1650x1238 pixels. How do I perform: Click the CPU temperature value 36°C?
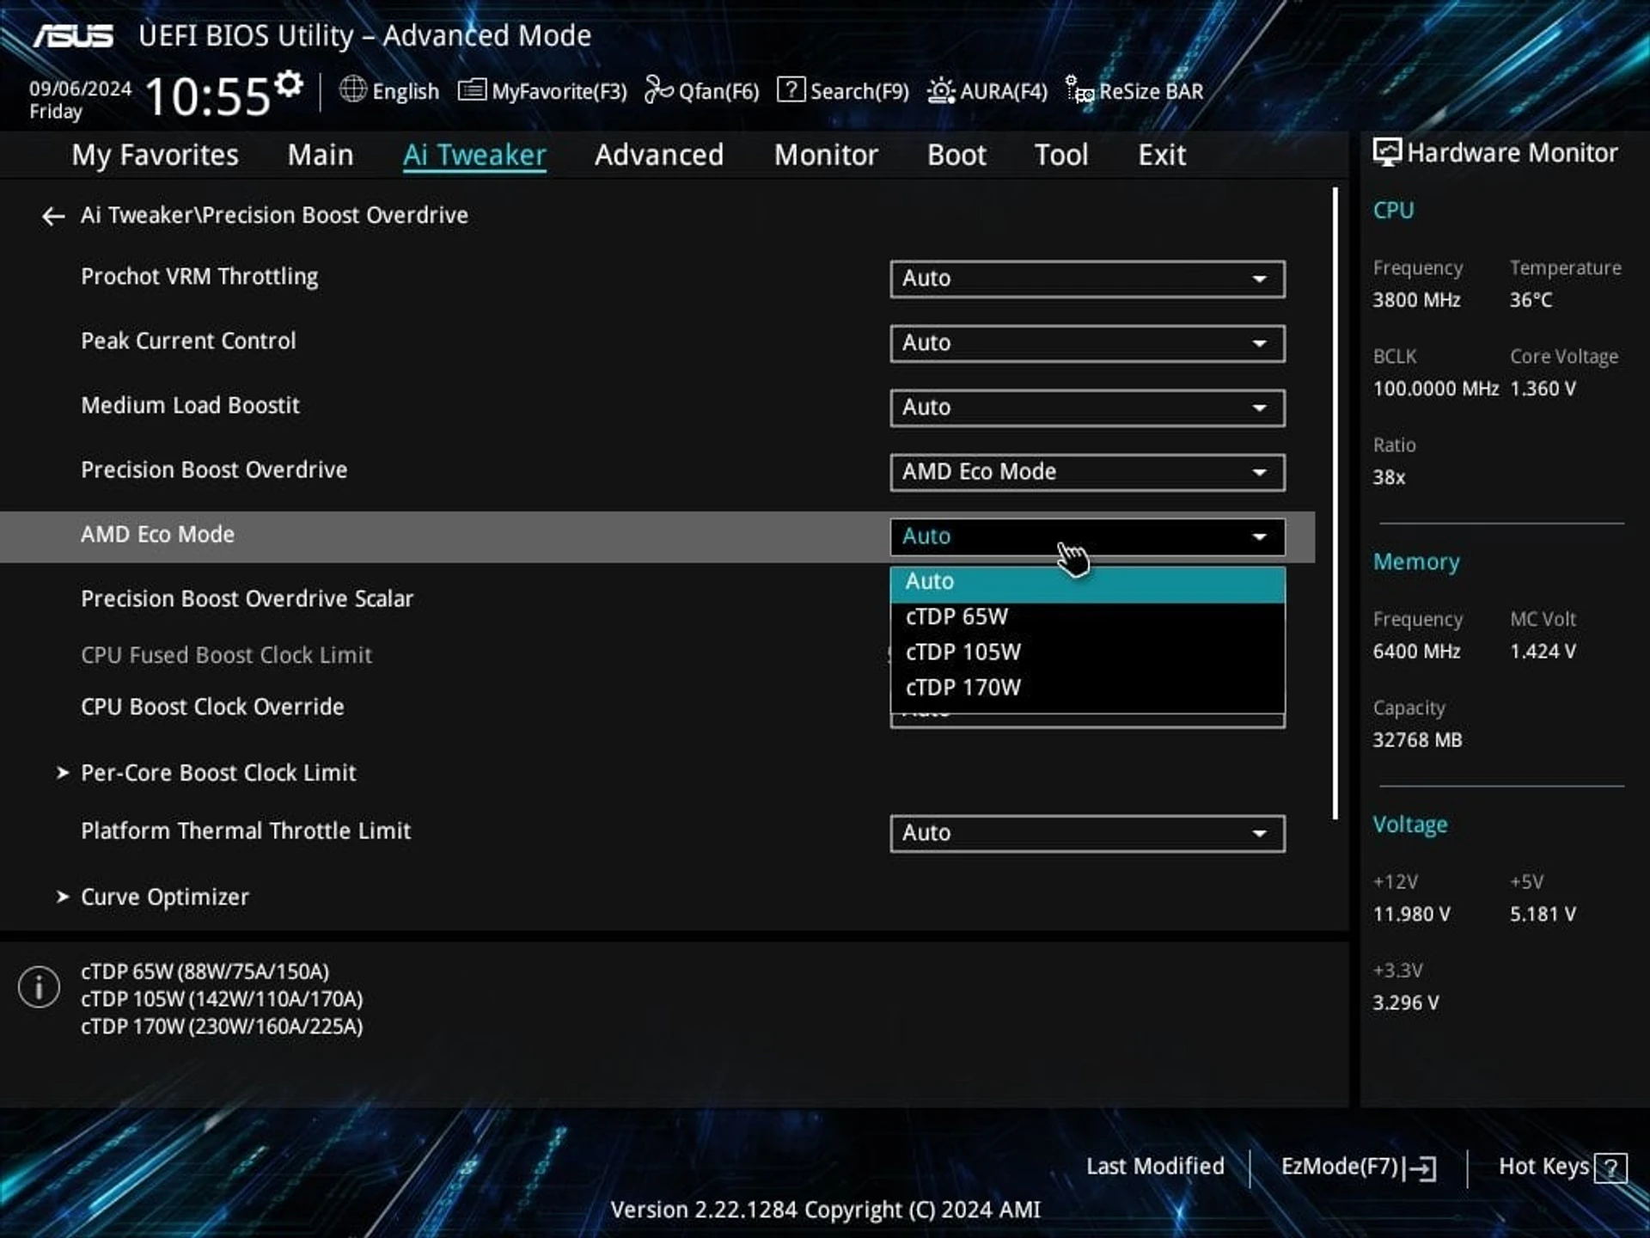click(1531, 300)
